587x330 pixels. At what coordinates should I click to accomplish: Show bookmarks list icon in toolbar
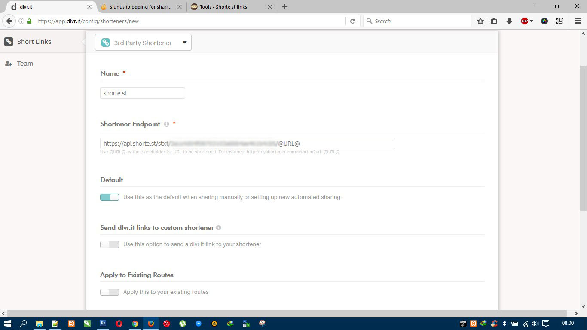point(494,21)
